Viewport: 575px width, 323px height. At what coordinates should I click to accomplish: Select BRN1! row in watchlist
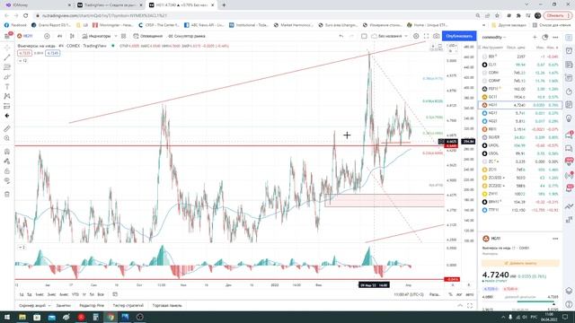[x=520, y=202]
